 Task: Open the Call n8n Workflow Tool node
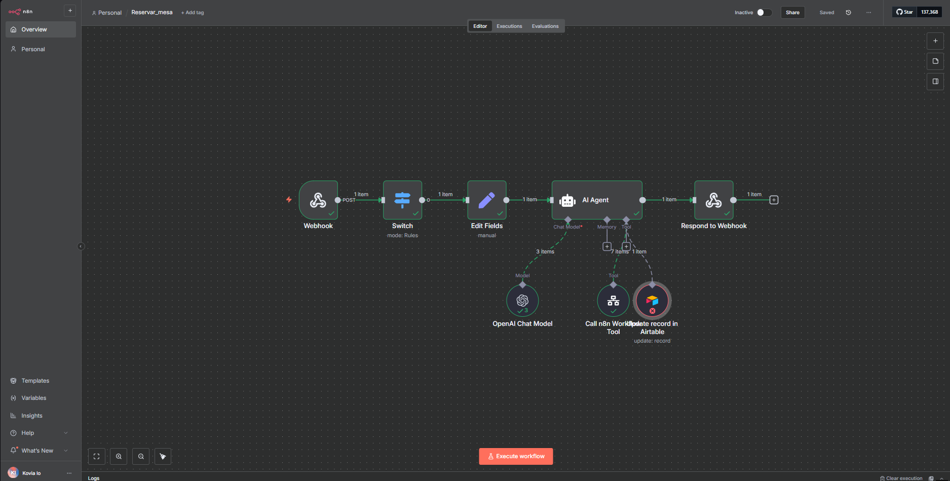point(613,301)
